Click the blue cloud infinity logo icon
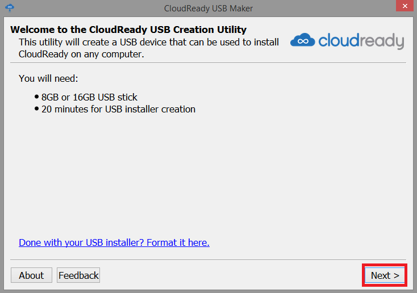The image size is (417, 293). [302, 41]
